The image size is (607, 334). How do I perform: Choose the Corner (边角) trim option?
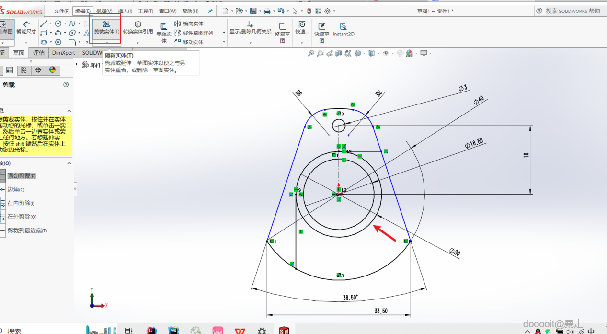pos(15,190)
